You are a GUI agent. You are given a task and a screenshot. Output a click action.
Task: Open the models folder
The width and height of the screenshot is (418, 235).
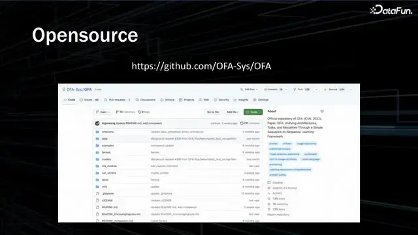(x=106, y=159)
